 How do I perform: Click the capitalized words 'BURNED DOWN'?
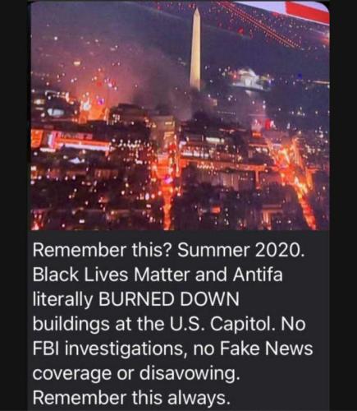click(x=168, y=299)
